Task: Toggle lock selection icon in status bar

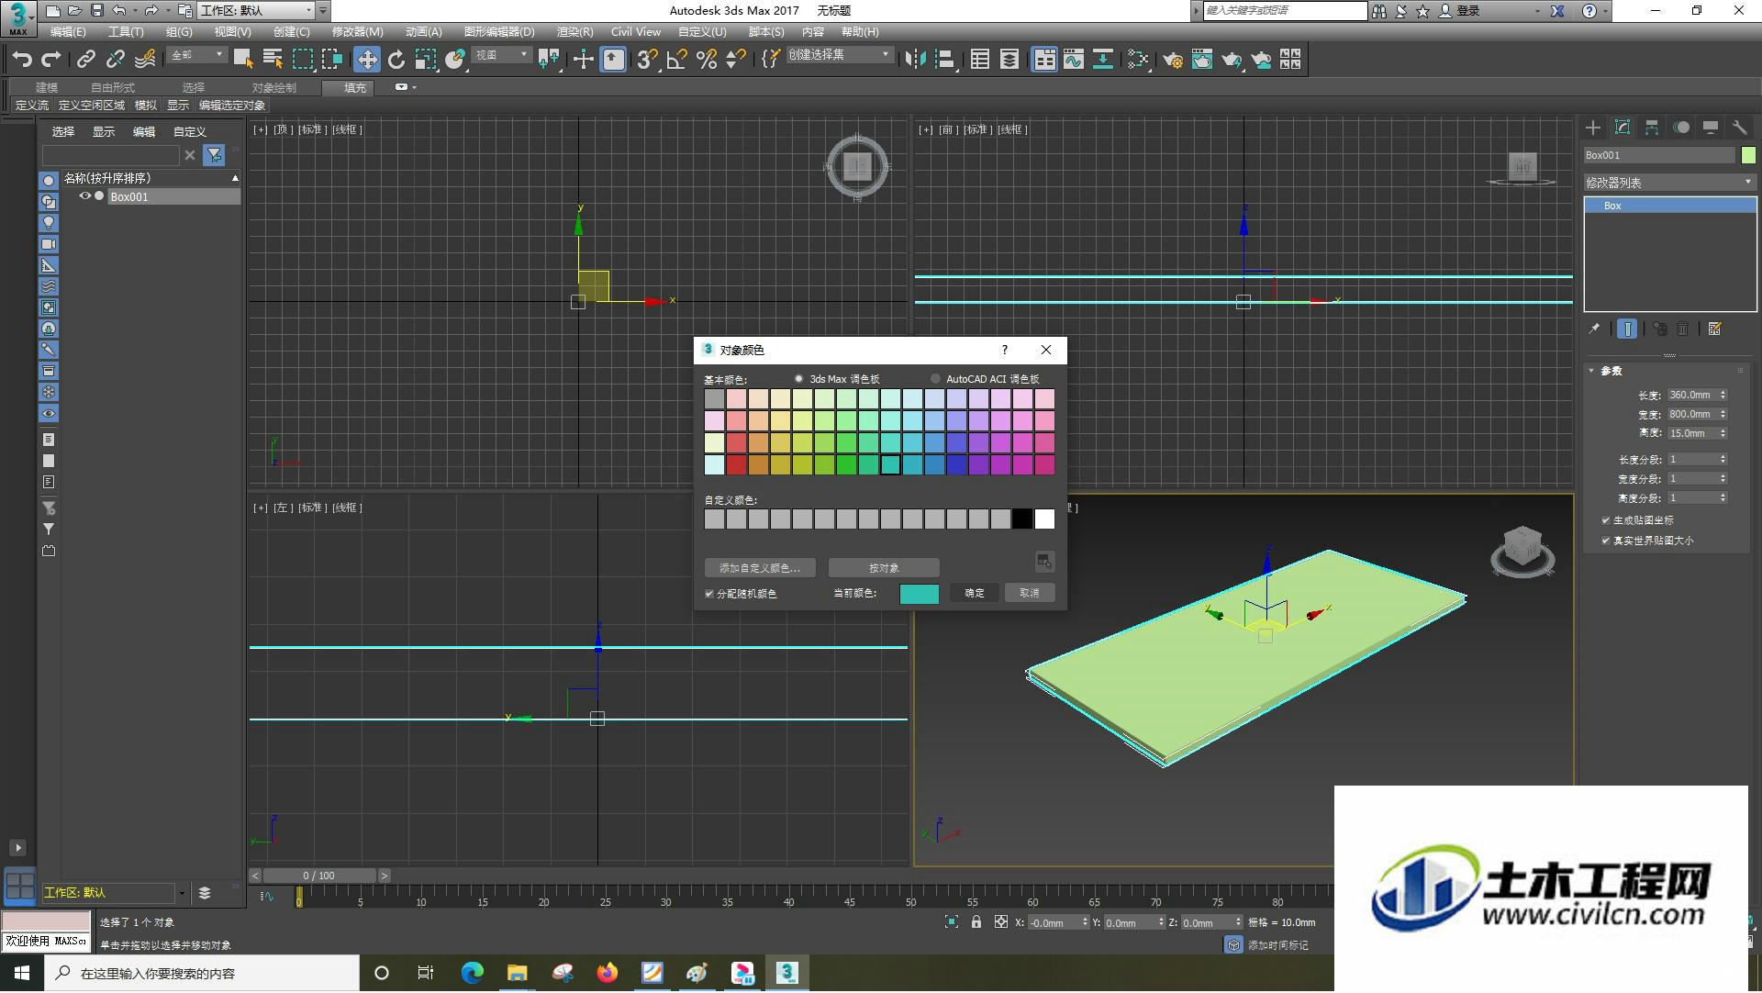Action: tap(976, 922)
